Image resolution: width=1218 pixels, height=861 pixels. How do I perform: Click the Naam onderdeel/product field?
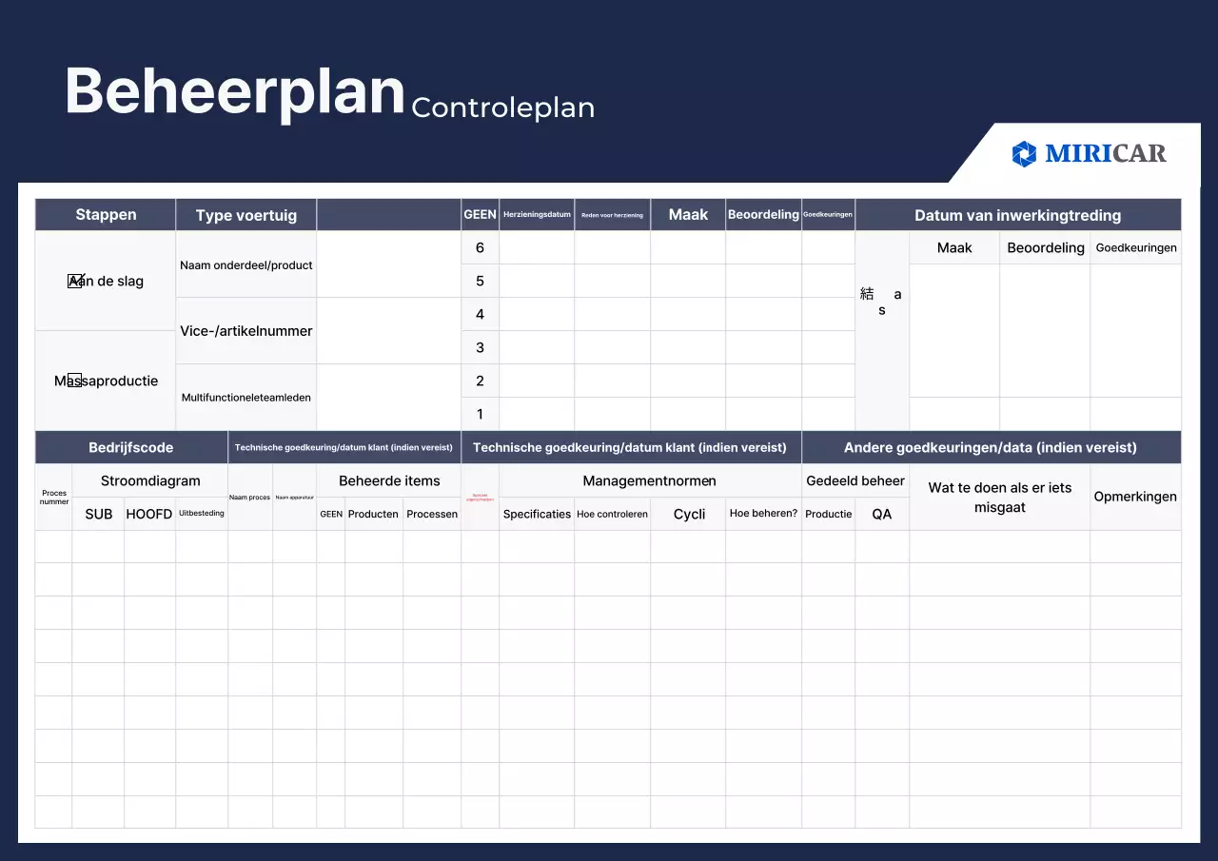[x=246, y=264]
